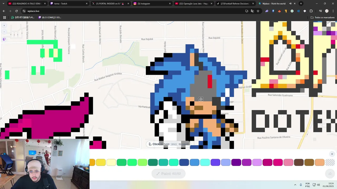Viewport: 337px width, 189px height.
Task: Switch to Instagram tab
Action: [x=152, y=4]
